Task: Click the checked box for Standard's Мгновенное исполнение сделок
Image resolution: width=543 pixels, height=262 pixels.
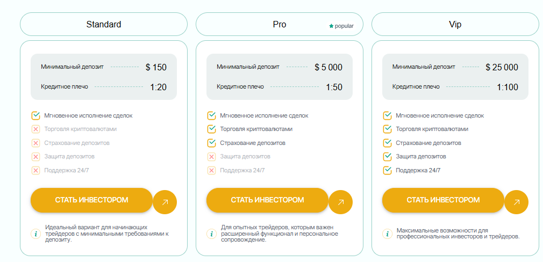Action: point(36,115)
